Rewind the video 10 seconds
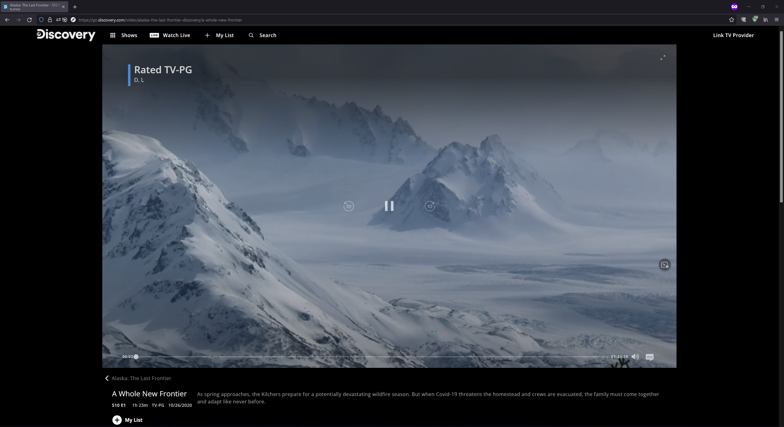 pyautogui.click(x=349, y=206)
